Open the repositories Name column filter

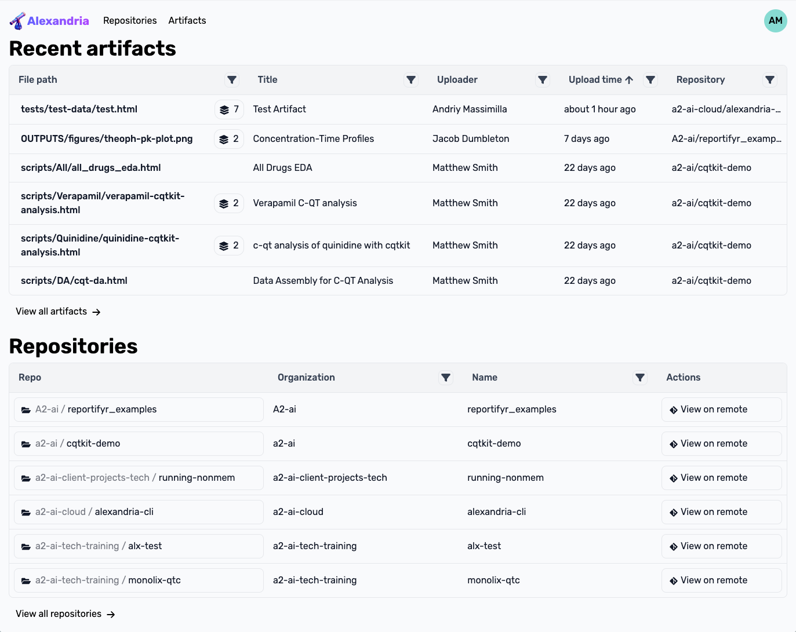click(x=640, y=378)
